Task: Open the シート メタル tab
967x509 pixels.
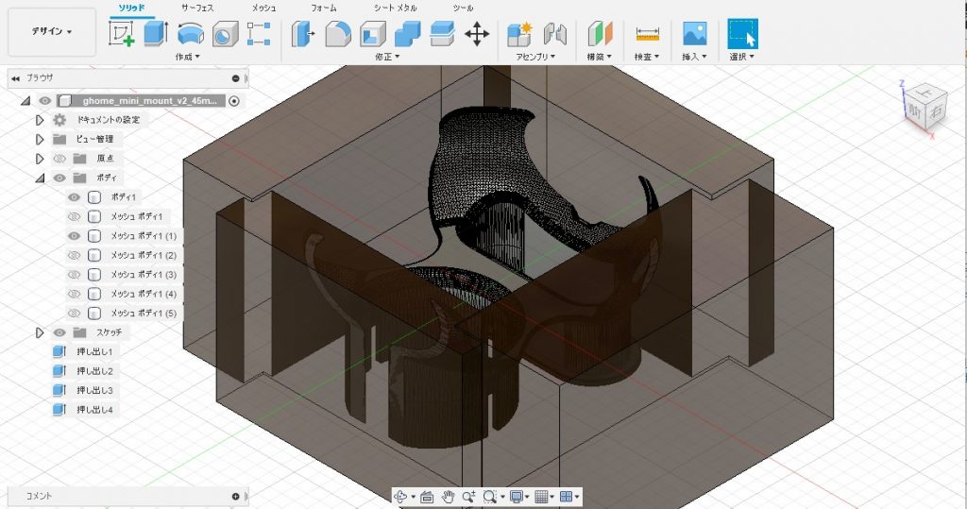Action: tap(396, 8)
